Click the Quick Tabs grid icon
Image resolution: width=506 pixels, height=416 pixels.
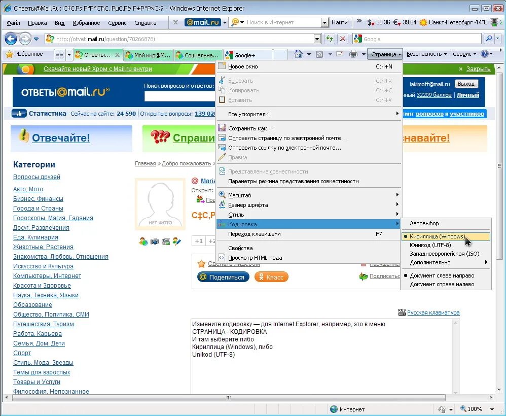[59, 55]
